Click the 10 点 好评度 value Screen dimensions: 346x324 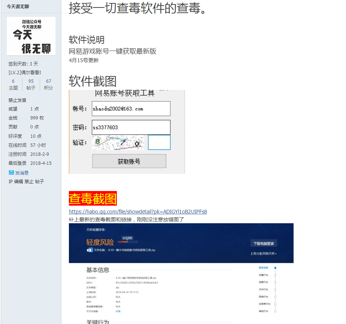(36, 136)
